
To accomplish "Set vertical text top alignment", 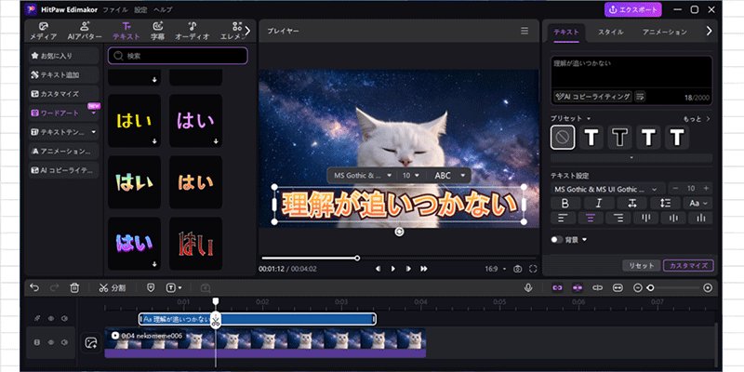I will (645, 218).
